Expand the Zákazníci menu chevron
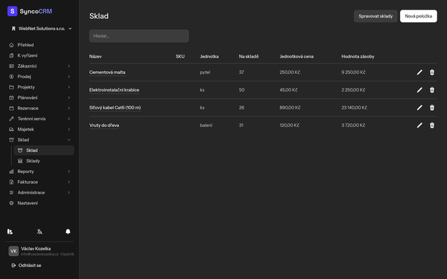The height and width of the screenshot is (279, 447). pyautogui.click(x=68, y=66)
